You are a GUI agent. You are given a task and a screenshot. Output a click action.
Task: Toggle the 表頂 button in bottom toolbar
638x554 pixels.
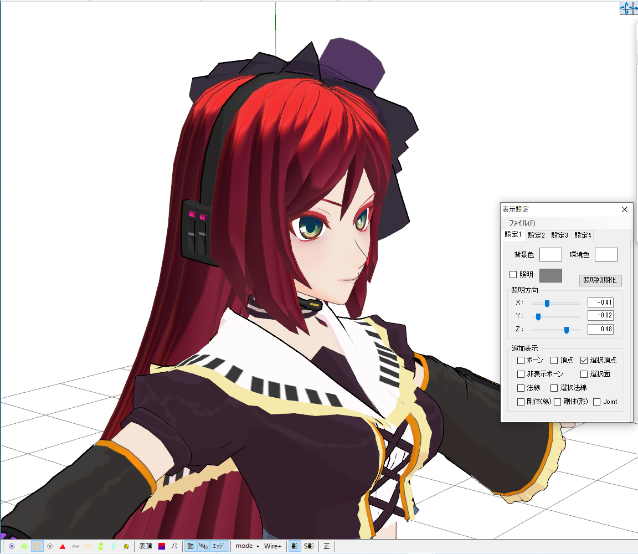tap(146, 546)
